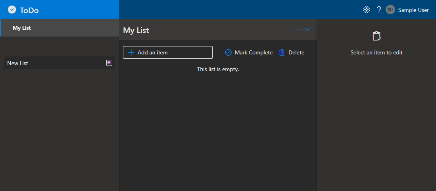The width and height of the screenshot is (436, 191).
Task: Click the 'This list is empty.' message
Action: [x=218, y=69]
